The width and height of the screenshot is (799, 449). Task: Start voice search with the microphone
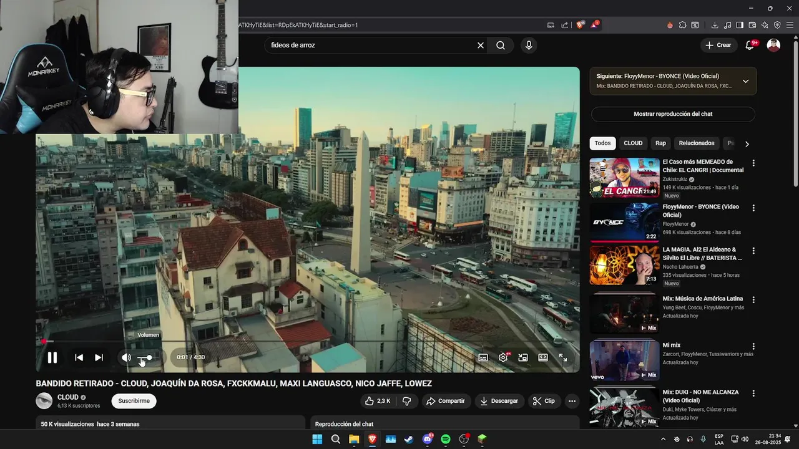[x=529, y=45]
